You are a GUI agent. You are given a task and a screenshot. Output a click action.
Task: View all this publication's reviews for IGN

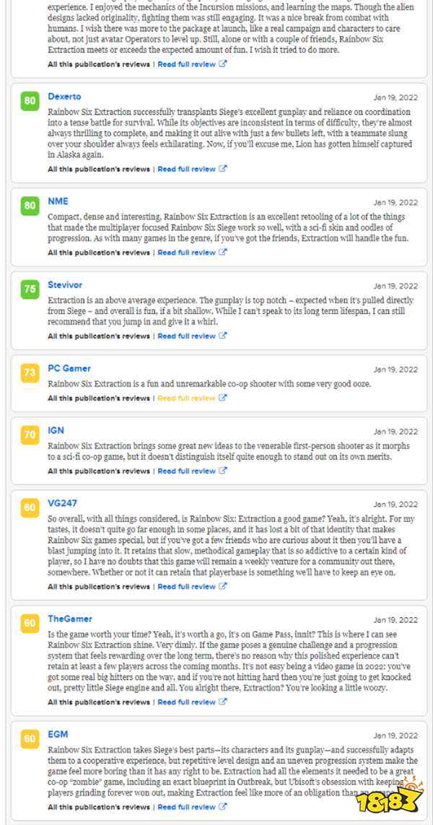click(x=99, y=471)
